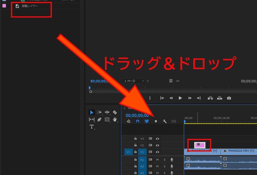The image size is (257, 175).
Task: Click Drag Video Only film icon
Action: [171, 81]
